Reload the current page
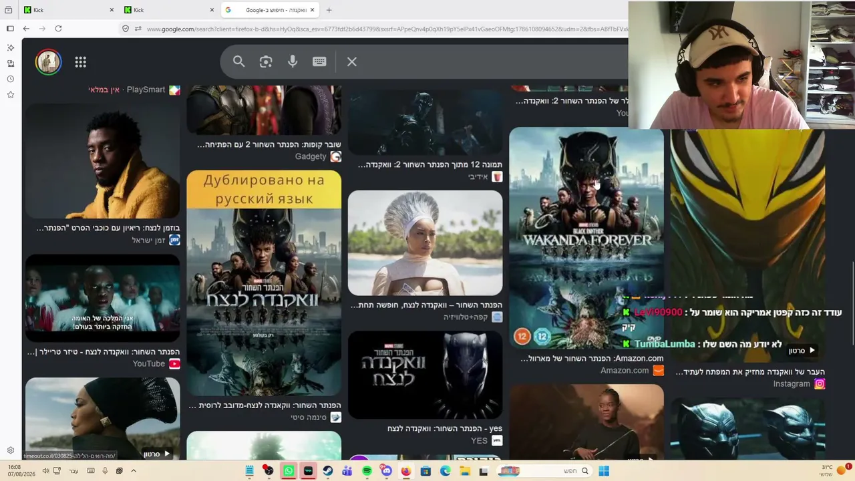This screenshot has width=855, height=481. click(x=58, y=29)
